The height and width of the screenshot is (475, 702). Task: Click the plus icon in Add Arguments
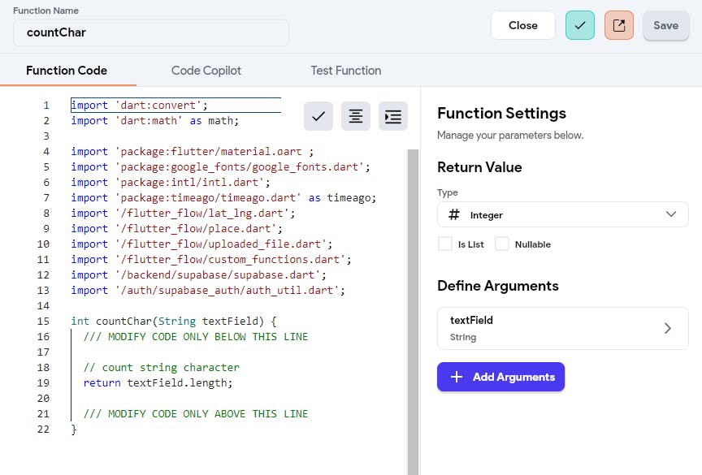click(x=457, y=377)
